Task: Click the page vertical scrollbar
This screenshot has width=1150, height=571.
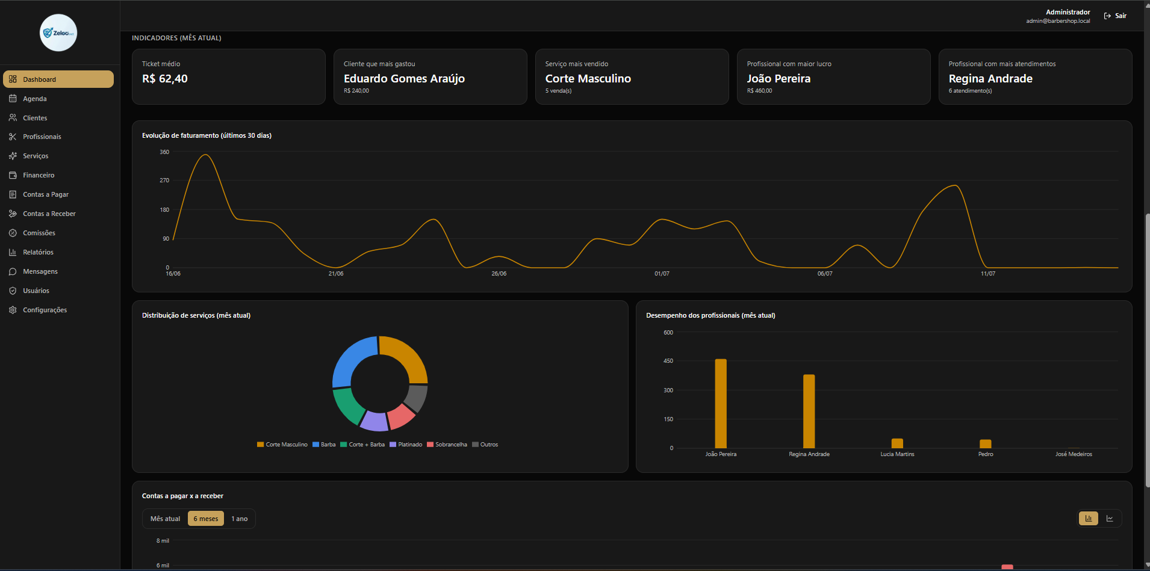Action: (1147, 349)
